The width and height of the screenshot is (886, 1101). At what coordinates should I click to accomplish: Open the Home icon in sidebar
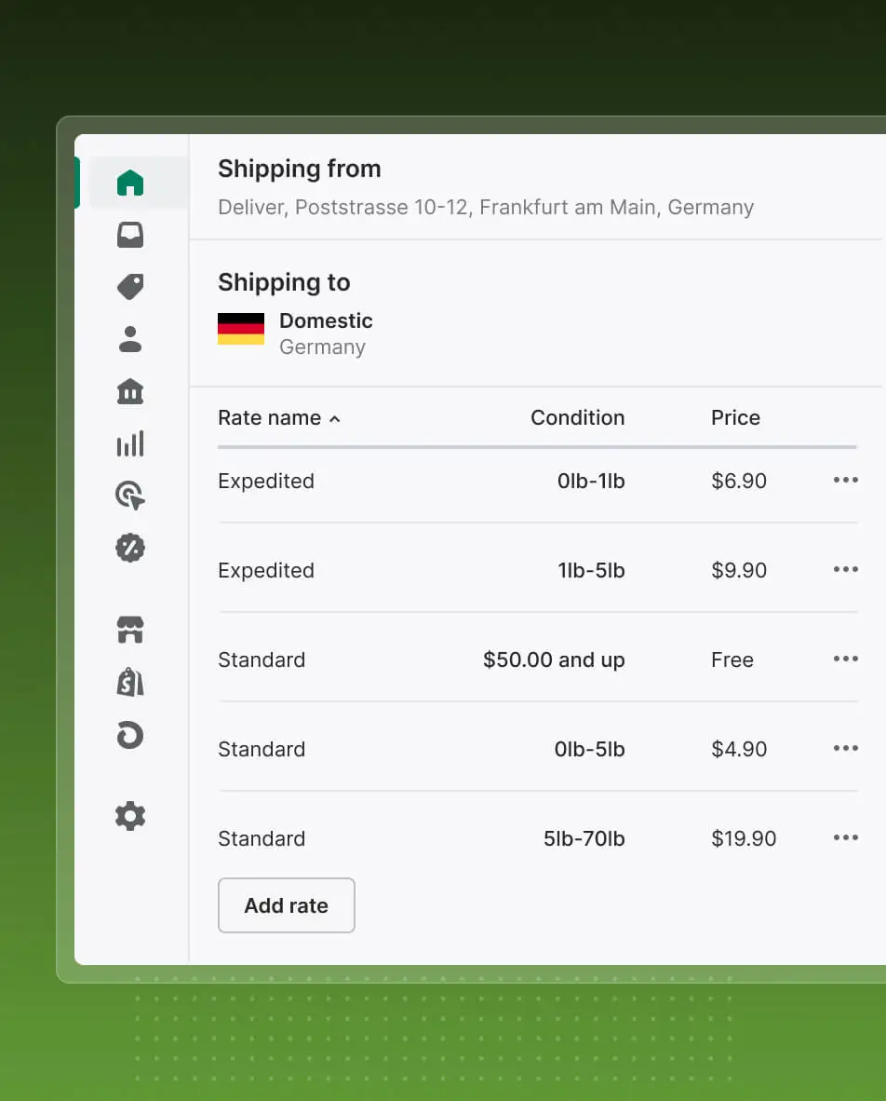tap(130, 183)
